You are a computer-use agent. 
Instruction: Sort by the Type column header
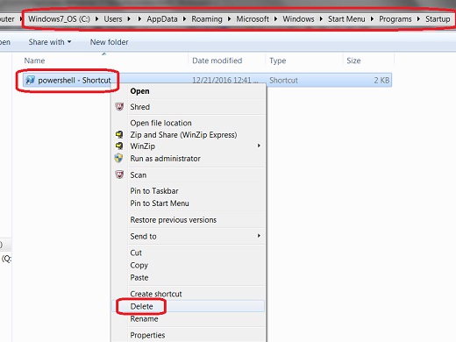click(278, 61)
